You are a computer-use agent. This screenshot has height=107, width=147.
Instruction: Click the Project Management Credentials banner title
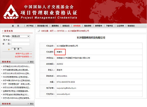coord(49,18)
